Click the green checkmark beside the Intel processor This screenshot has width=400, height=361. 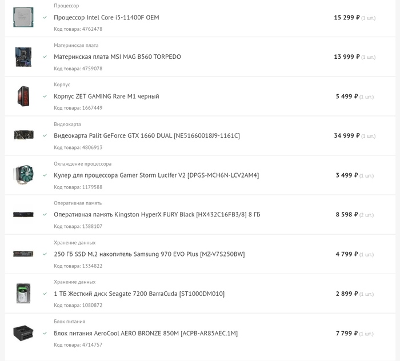[x=45, y=17]
